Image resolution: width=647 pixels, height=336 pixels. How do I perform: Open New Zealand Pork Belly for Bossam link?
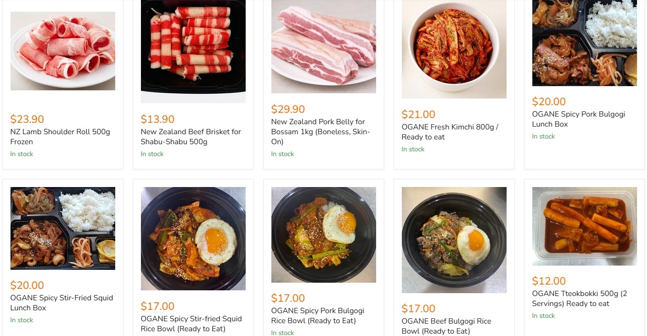(320, 132)
